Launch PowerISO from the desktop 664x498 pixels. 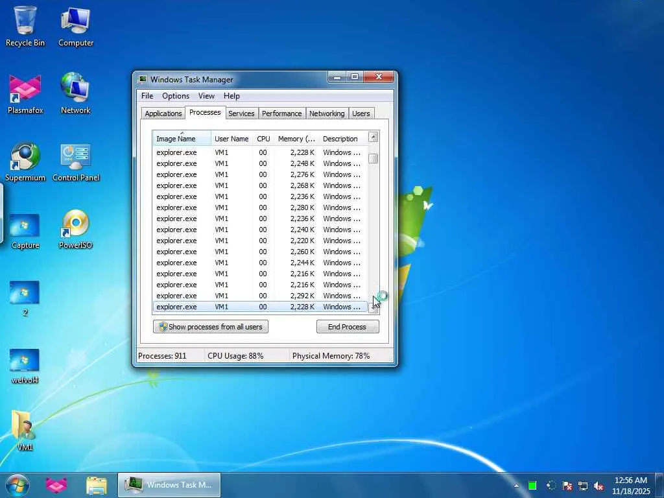tap(75, 229)
